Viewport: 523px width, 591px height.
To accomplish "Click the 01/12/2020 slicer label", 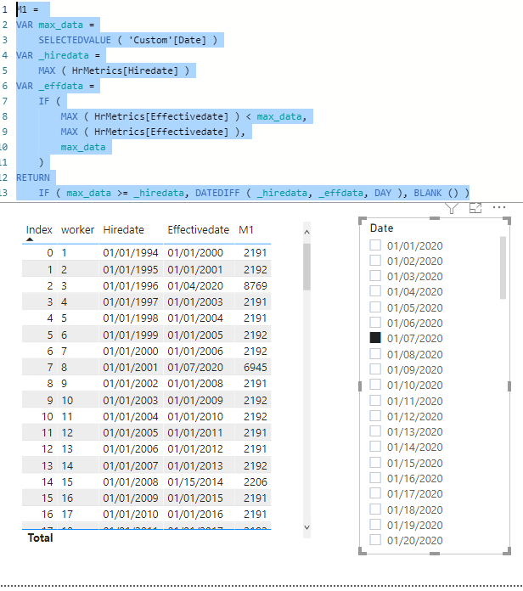I will (414, 416).
